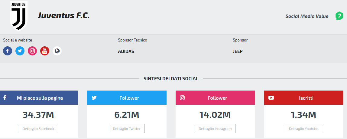Viewport: 347px width, 139px height.
Task: Visit club website via globe icon
Action: click(57, 51)
